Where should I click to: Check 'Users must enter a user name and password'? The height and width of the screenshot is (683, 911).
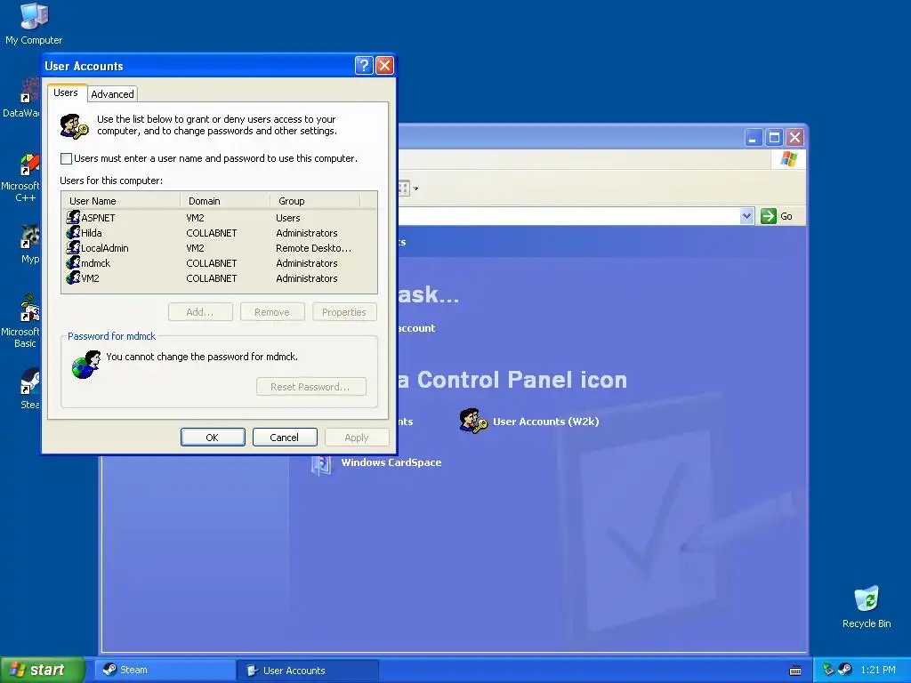pyautogui.click(x=66, y=158)
